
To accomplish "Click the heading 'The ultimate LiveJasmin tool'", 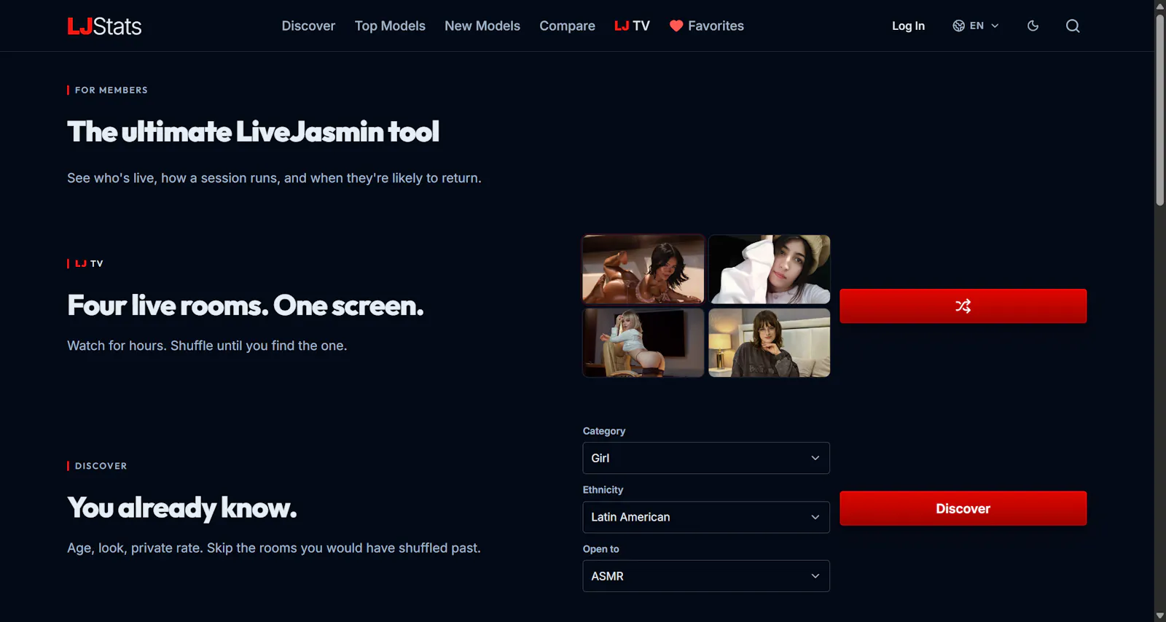I will click(253, 132).
